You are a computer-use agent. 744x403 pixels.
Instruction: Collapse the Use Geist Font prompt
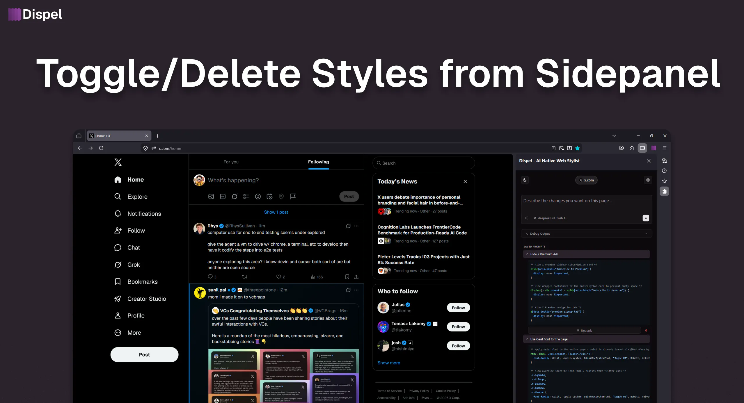(x=586, y=339)
